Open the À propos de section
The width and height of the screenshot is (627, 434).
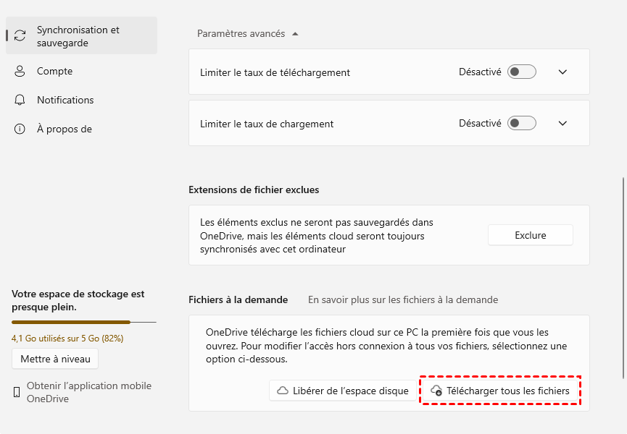coord(82,129)
